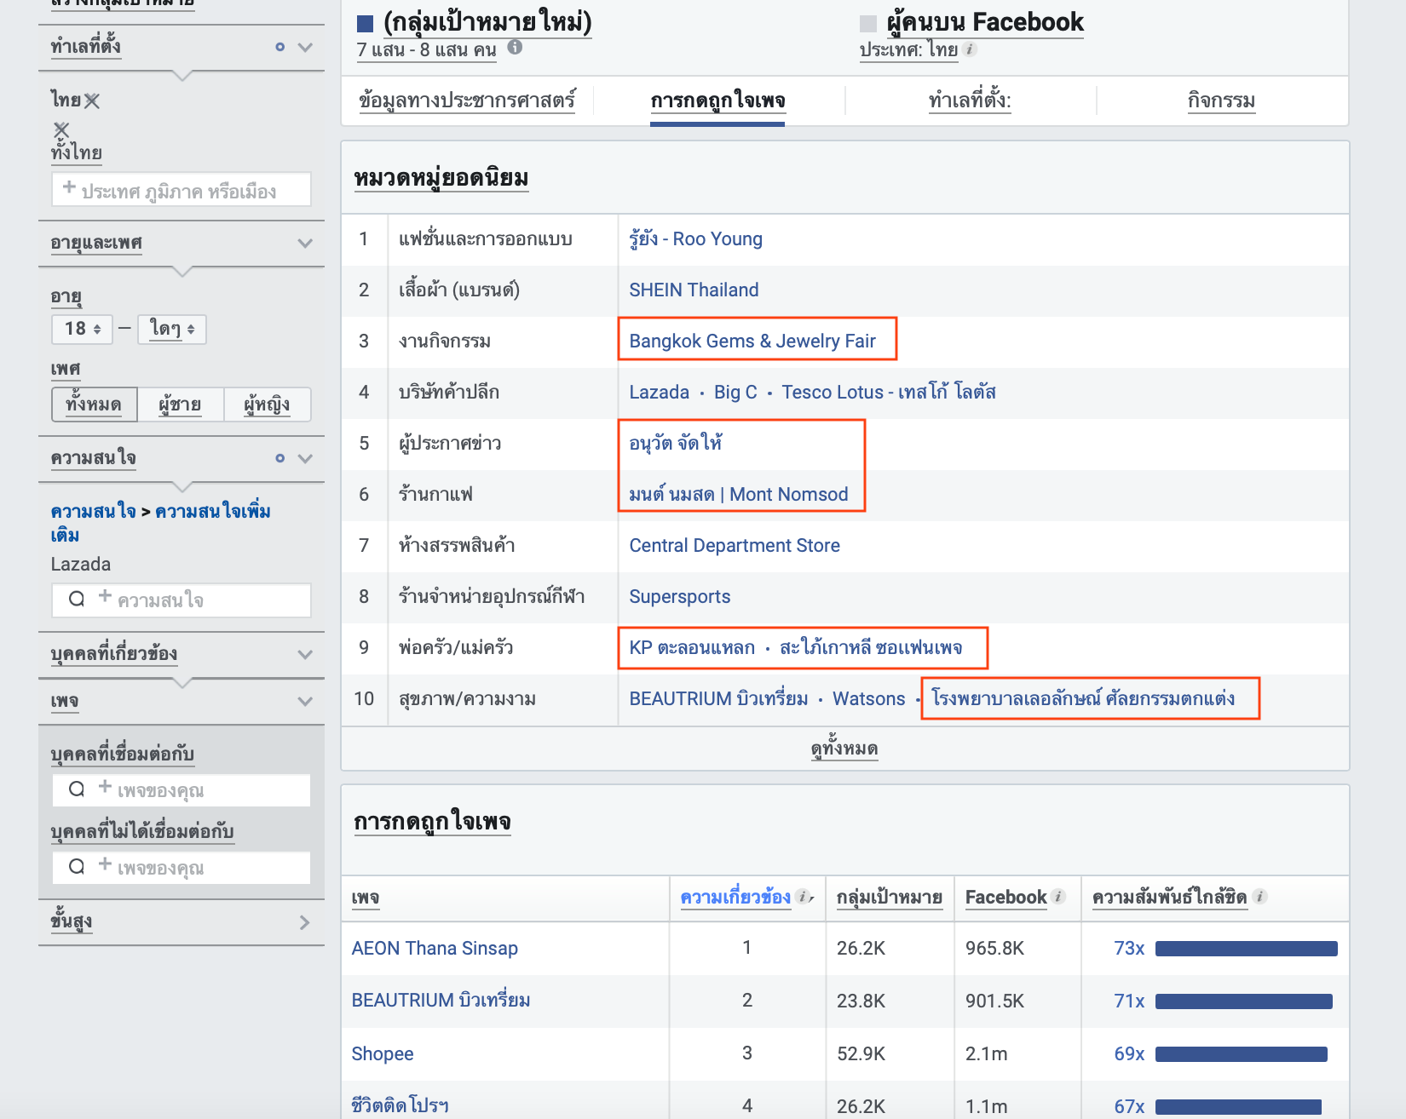Sort by ความเกี่ยวข้อง column header
The height and width of the screenshot is (1119, 1406).
[x=735, y=898]
